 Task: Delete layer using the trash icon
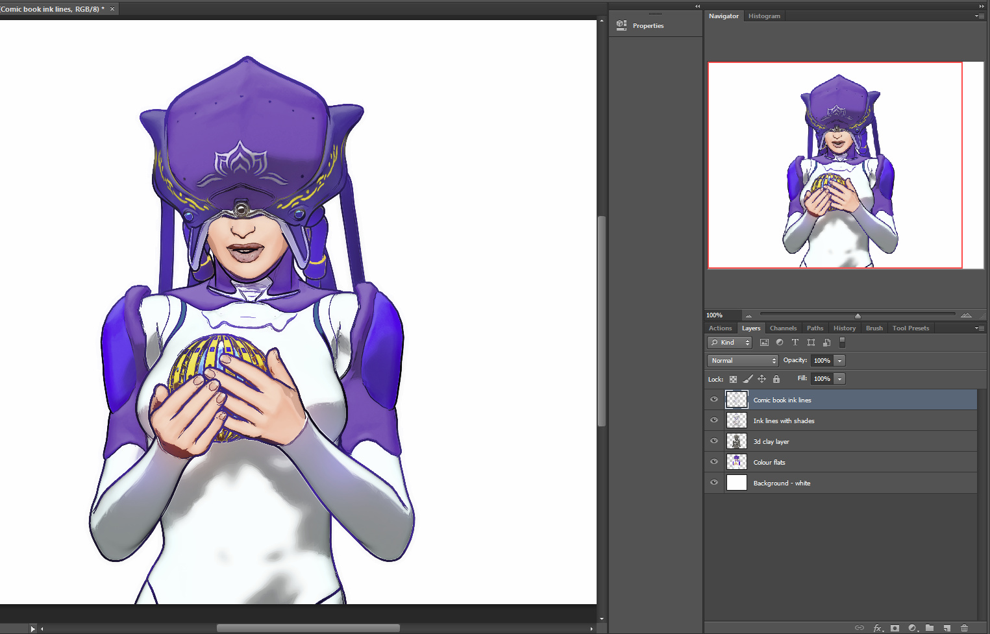[964, 628]
